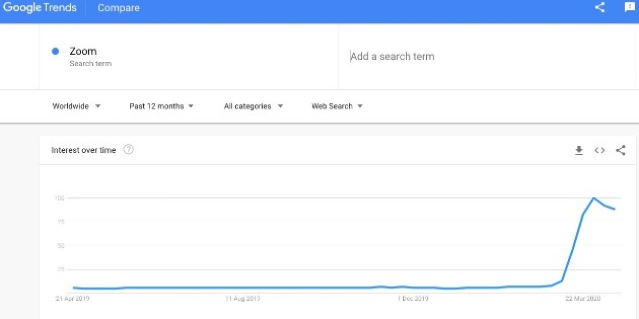639x319 pixels.
Task: Click the Interest over time heading
Action: (x=83, y=150)
